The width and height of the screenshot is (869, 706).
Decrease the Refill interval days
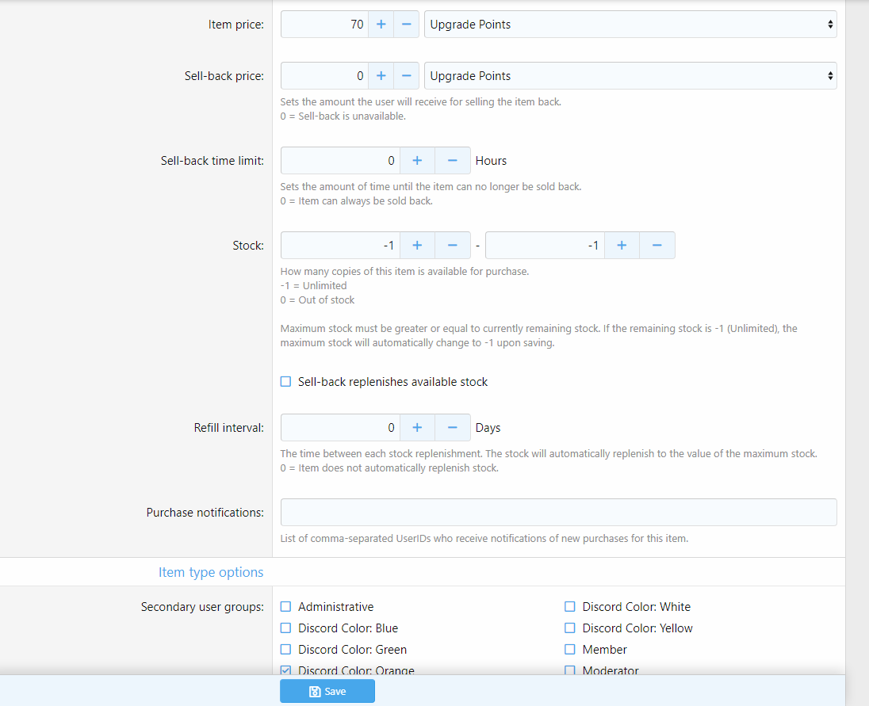pos(452,427)
